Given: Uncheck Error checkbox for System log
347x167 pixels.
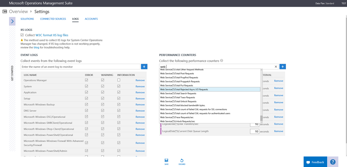Looking at the screenshot, I should 87,86.
